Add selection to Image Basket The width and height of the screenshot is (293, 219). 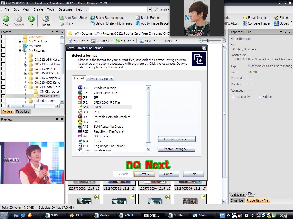(x=153, y=23)
